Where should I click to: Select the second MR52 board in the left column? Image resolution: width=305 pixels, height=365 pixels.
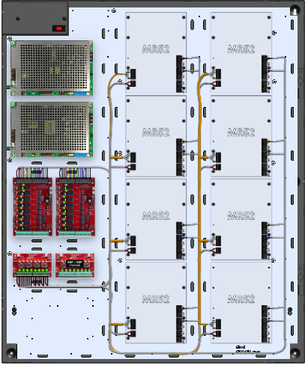(156, 136)
